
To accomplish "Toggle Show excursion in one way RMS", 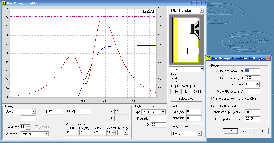I will tap(213, 99).
